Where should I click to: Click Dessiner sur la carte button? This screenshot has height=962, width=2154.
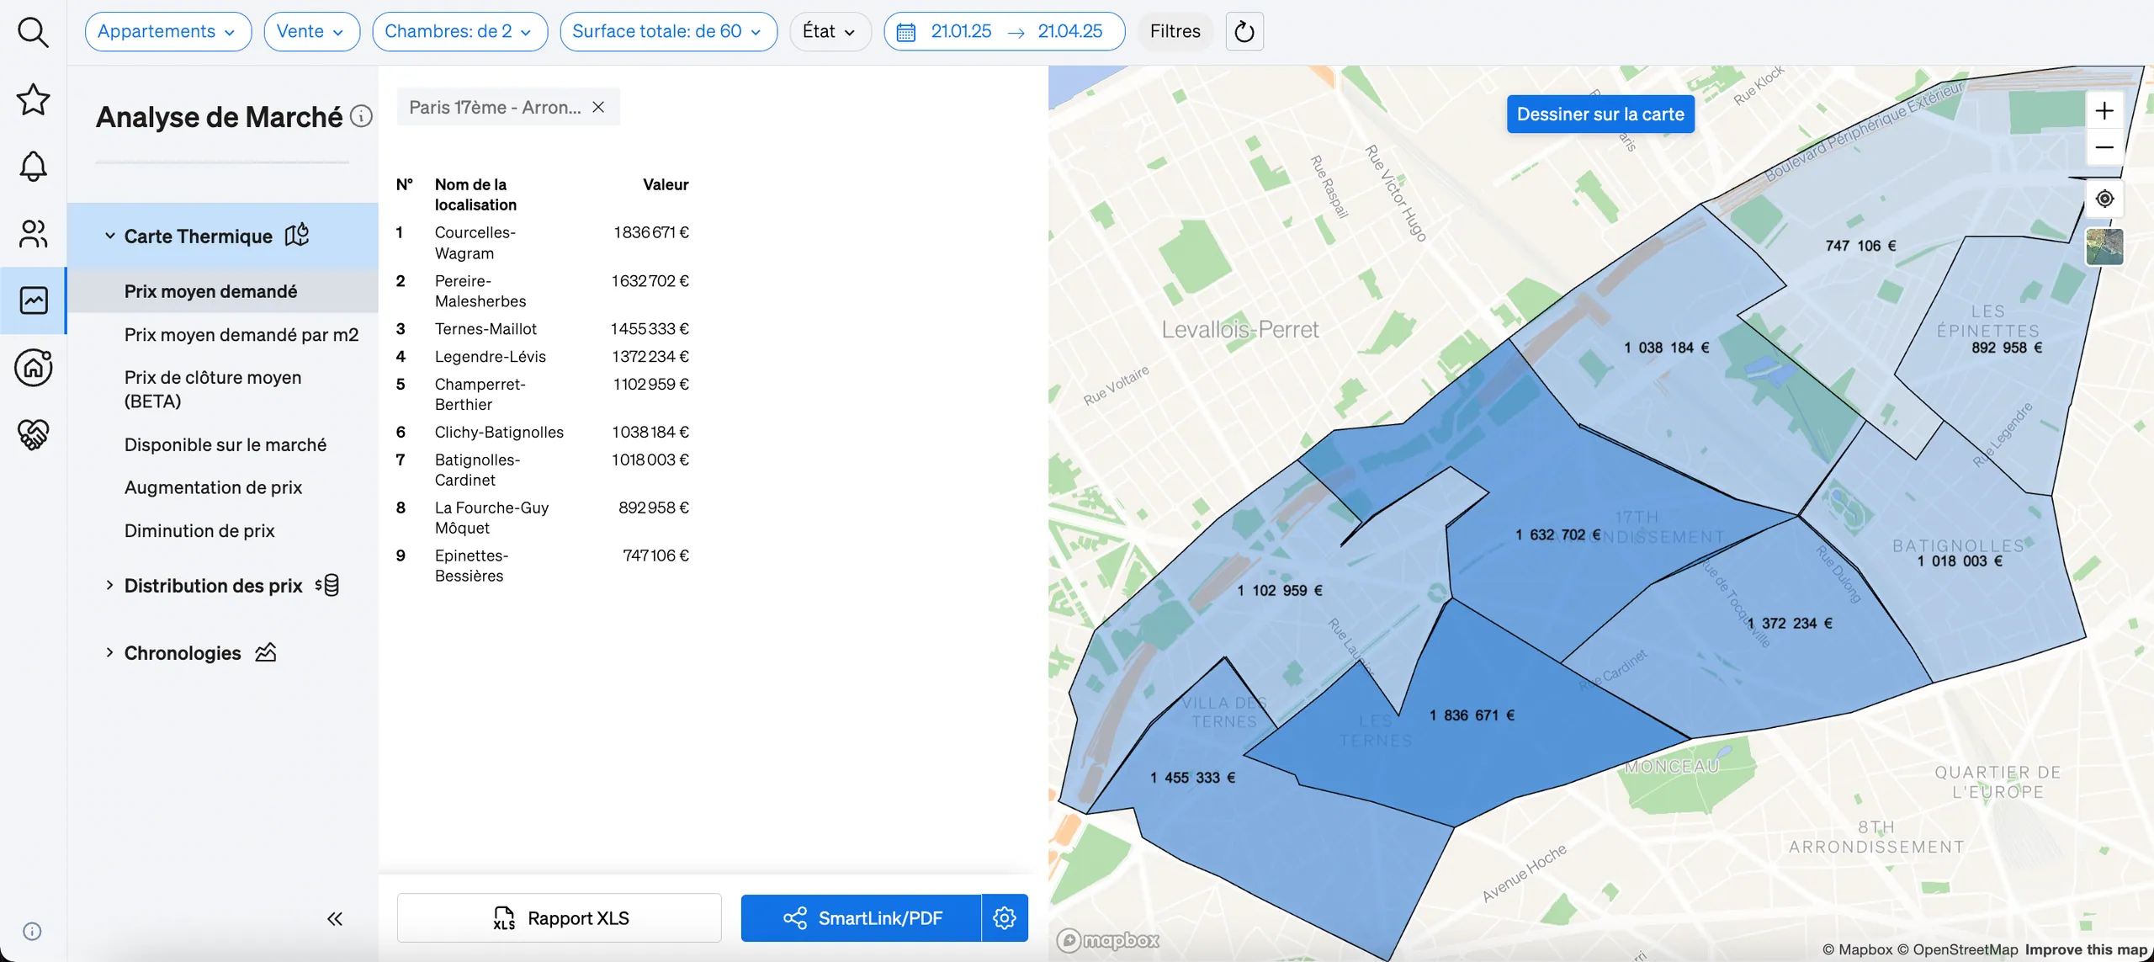(x=1600, y=114)
